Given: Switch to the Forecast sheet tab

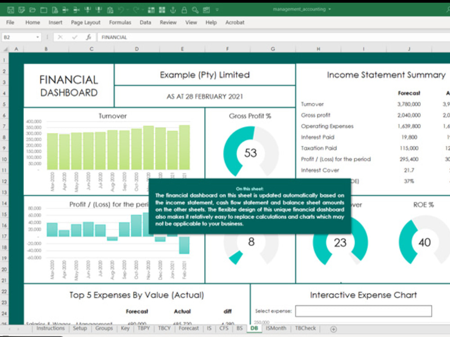Looking at the screenshot, I should (189, 328).
